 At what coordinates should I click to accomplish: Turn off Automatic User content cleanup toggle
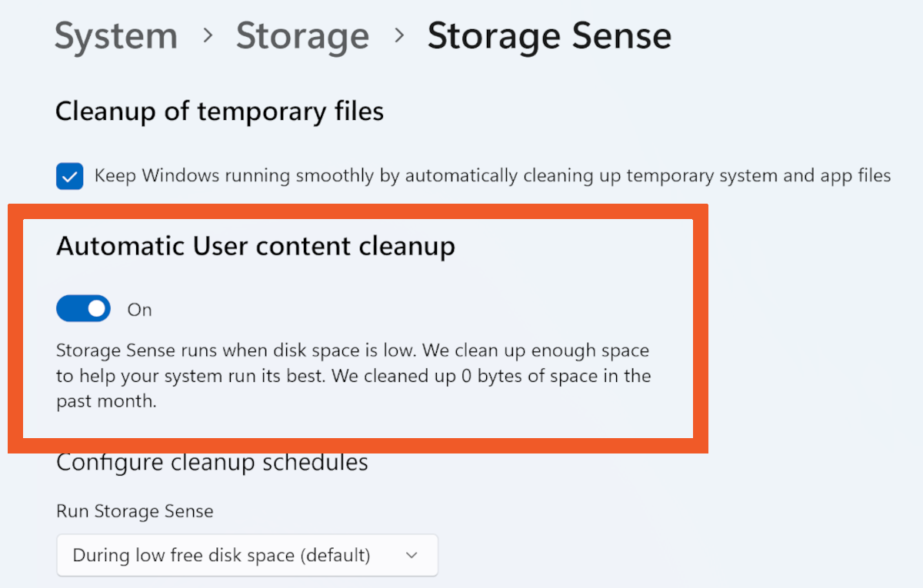coord(83,309)
